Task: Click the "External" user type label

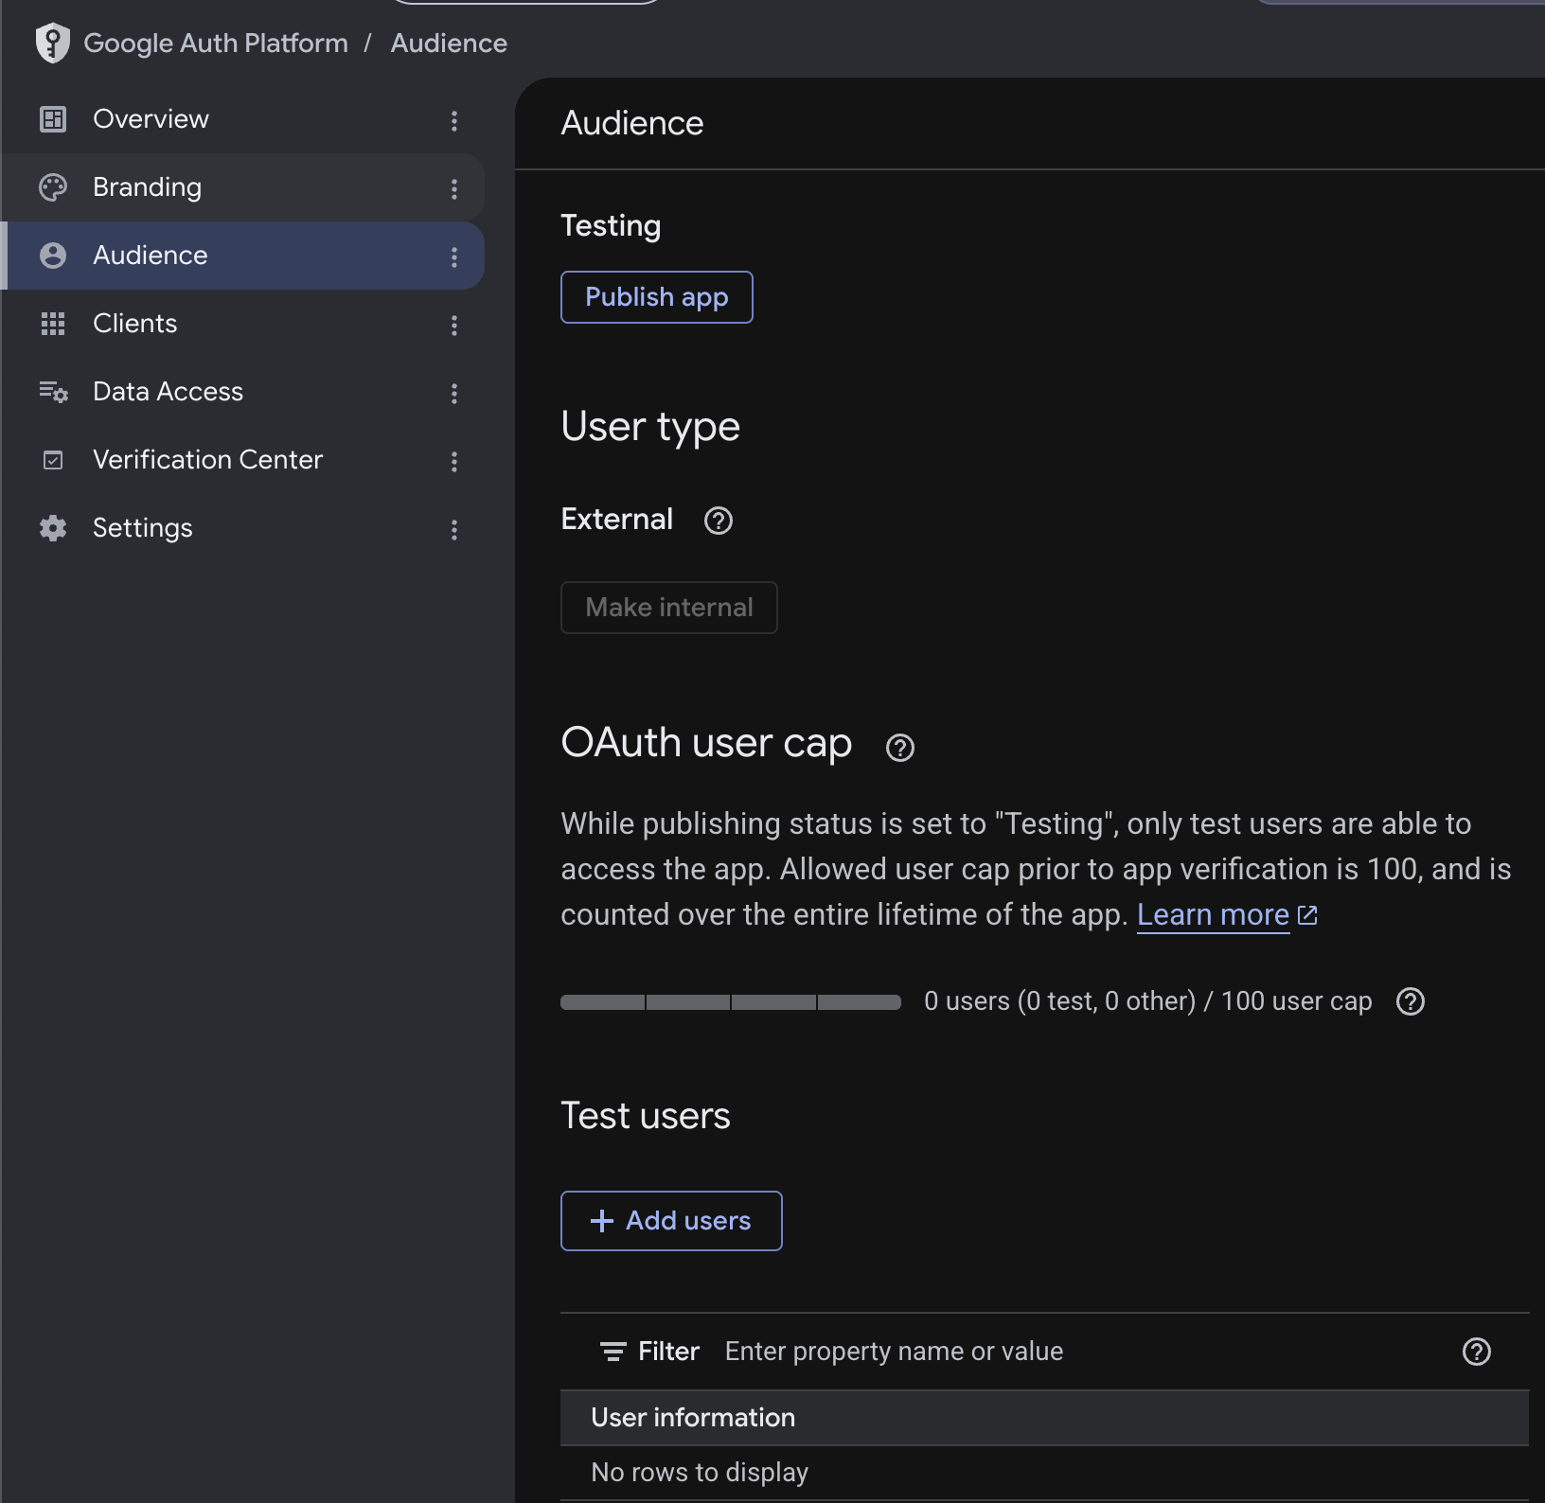Action: (617, 520)
